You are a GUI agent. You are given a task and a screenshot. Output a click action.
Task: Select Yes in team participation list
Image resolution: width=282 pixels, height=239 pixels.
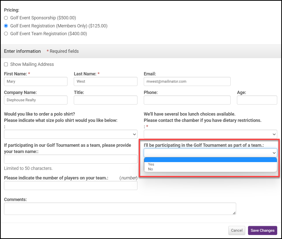[151, 164]
